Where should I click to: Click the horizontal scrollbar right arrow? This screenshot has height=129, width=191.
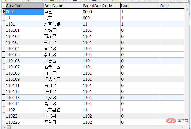(182, 127)
